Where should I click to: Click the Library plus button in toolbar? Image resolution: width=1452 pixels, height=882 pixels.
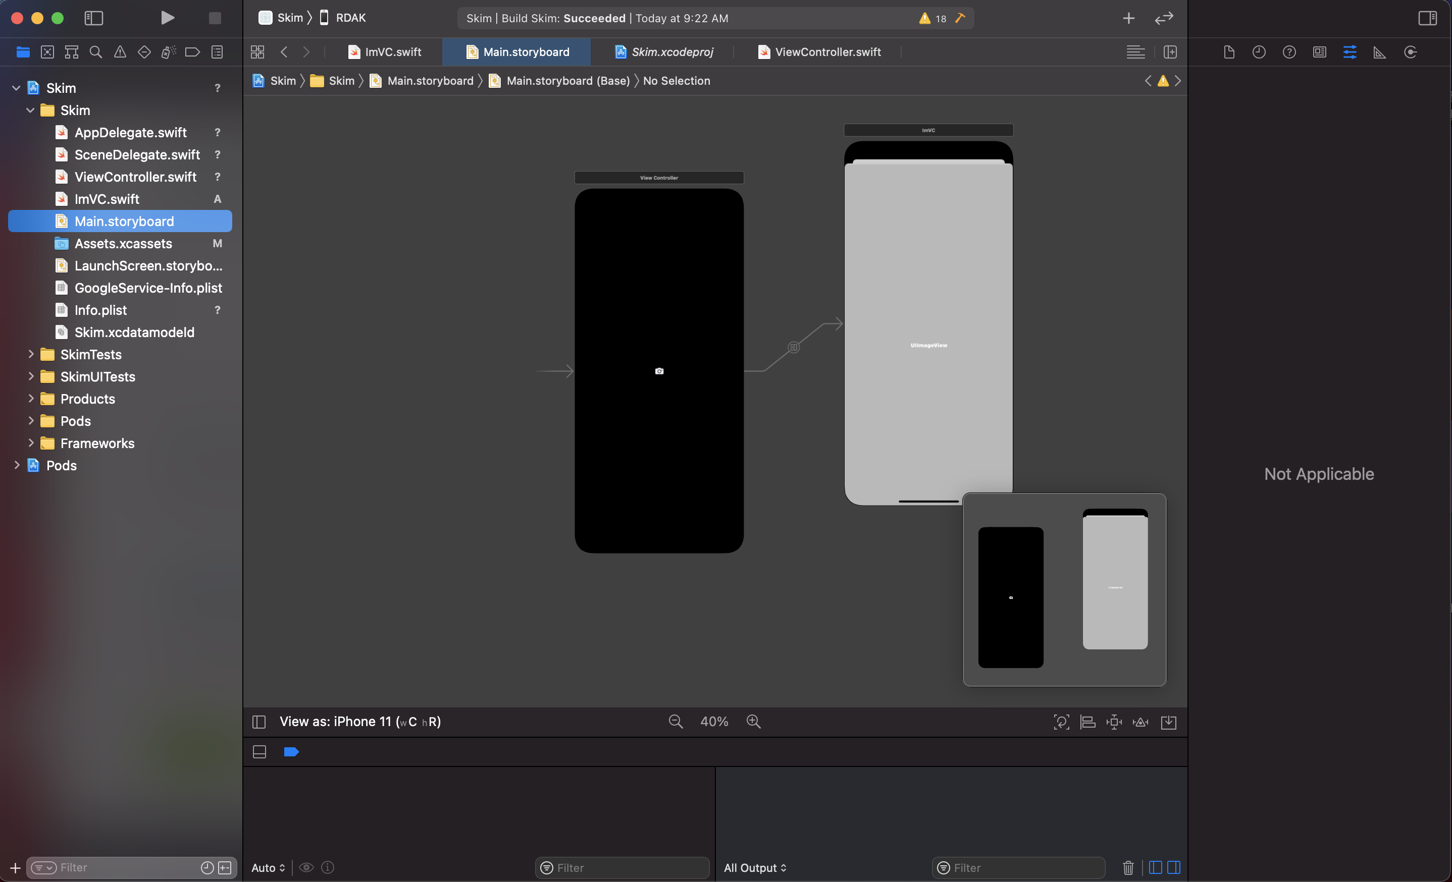tap(1128, 18)
